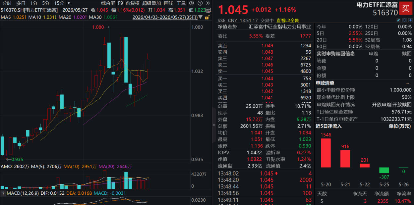
Task: Click the pencil edit note icon
Action: [x=398, y=20]
